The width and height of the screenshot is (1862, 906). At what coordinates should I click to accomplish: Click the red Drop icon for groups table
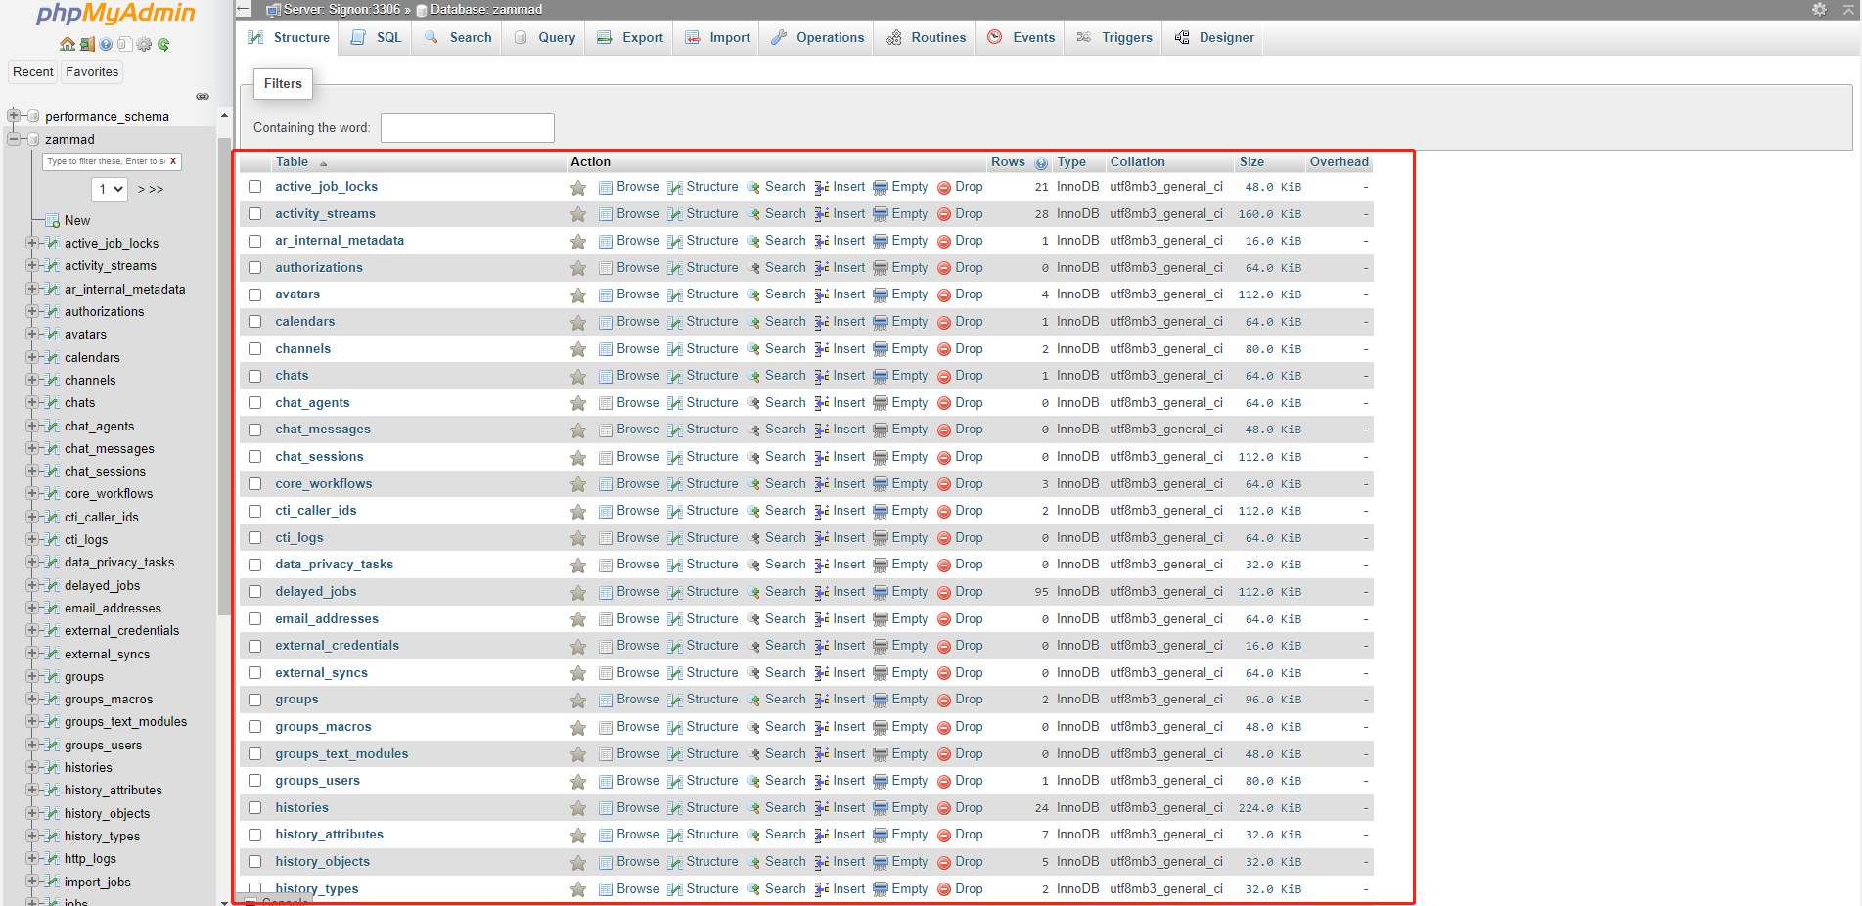click(944, 700)
